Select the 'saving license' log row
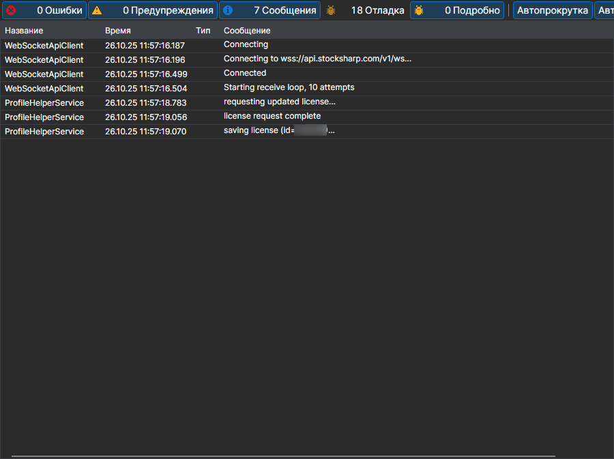This screenshot has height=459, width=614. (307, 132)
